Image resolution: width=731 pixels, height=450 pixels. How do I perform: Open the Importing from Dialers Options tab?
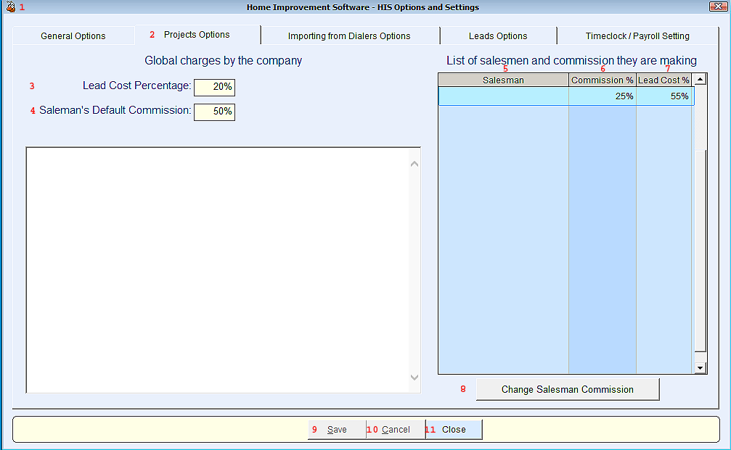click(x=349, y=36)
